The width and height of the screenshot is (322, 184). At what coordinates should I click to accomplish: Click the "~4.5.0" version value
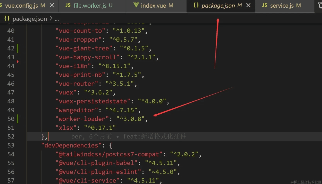tap(163, 172)
